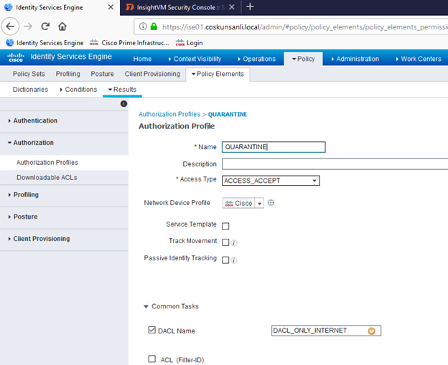
Task: Open Results tab
Action: tap(122, 90)
